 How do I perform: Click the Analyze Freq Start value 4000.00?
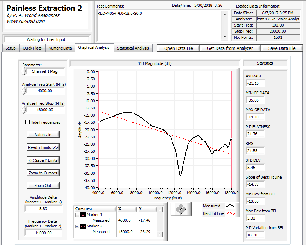coord(45,91)
